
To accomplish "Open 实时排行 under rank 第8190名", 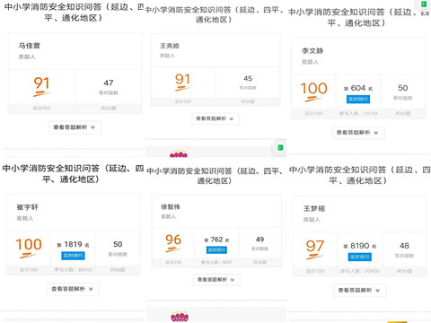I will coord(359,257).
